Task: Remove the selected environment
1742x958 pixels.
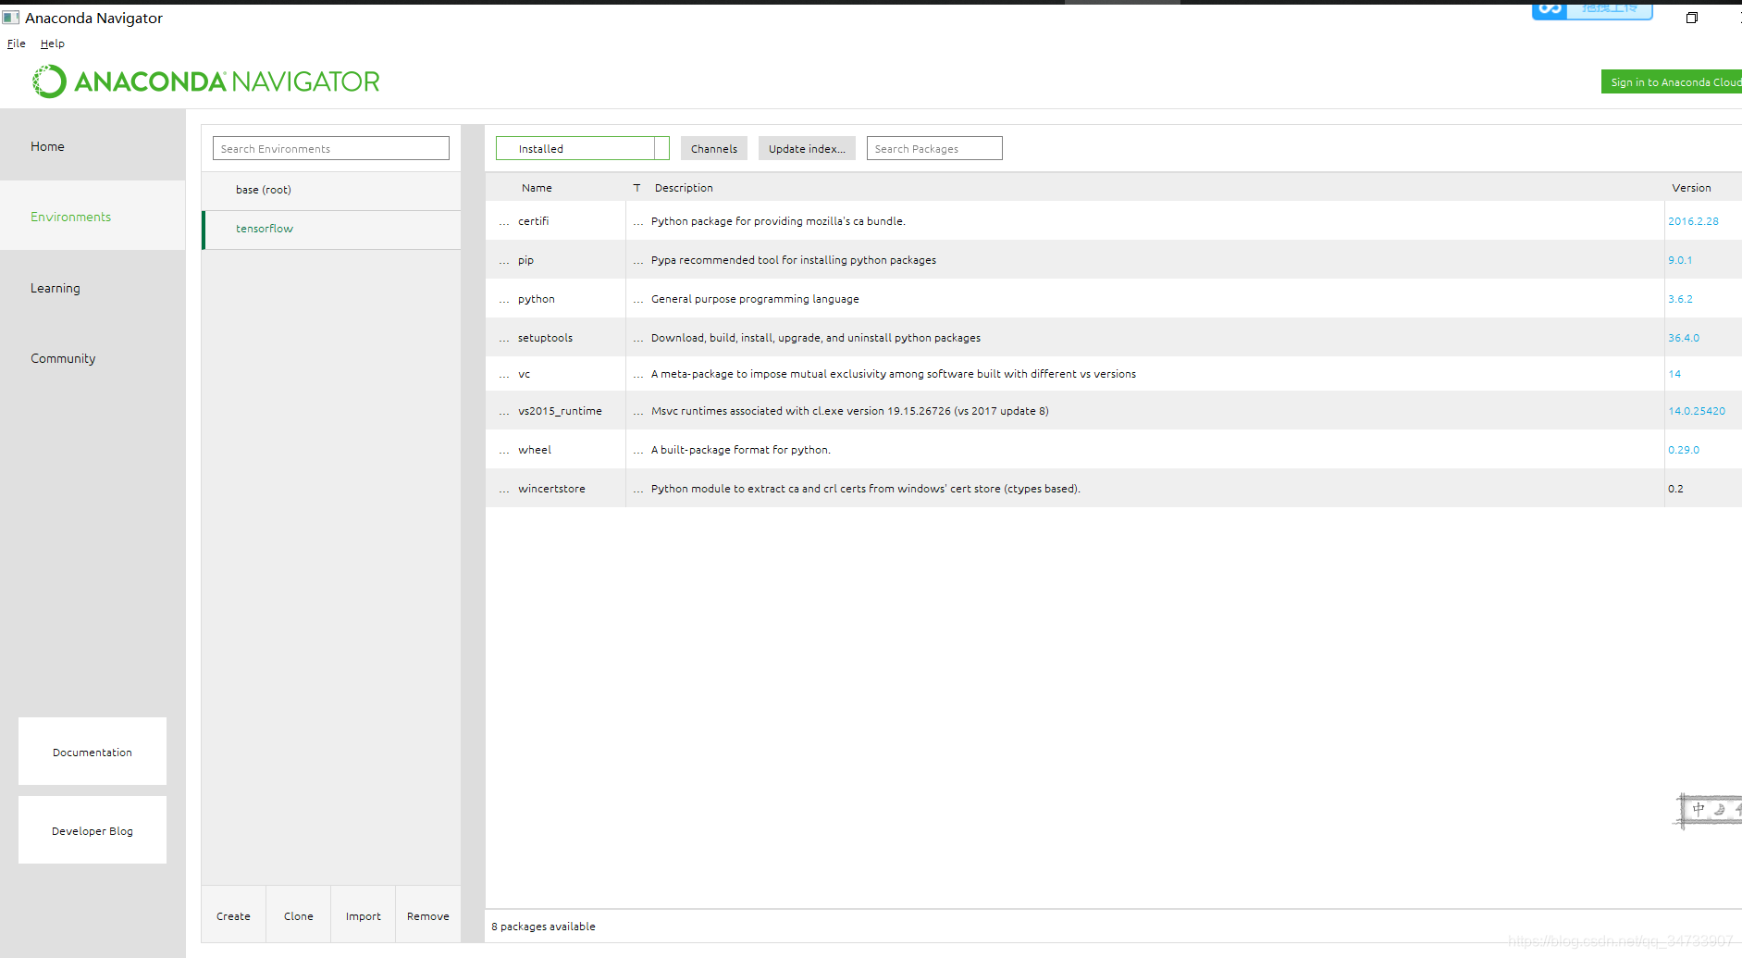Action: 428,915
